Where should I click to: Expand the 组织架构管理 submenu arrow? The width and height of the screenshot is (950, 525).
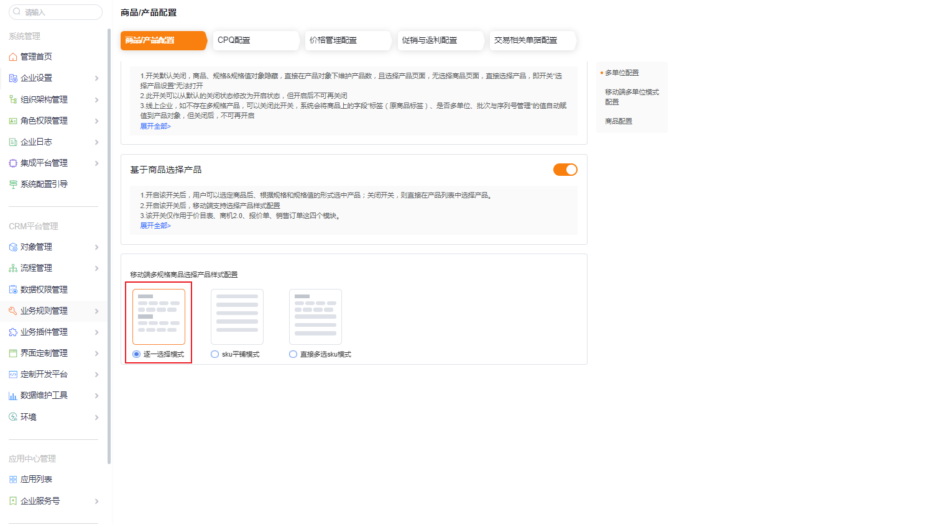pos(96,99)
